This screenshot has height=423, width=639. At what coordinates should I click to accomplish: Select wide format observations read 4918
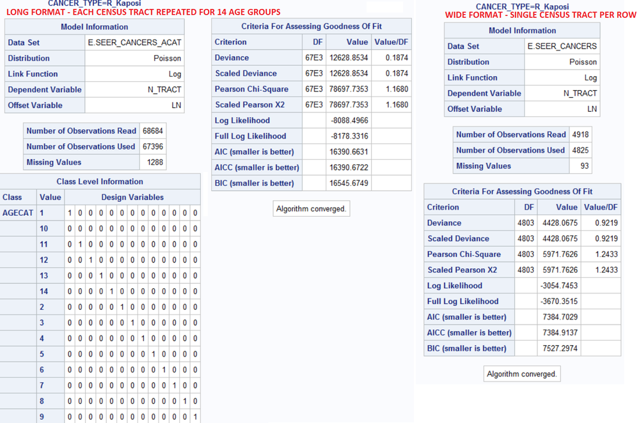pyautogui.click(x=580, y=134)
